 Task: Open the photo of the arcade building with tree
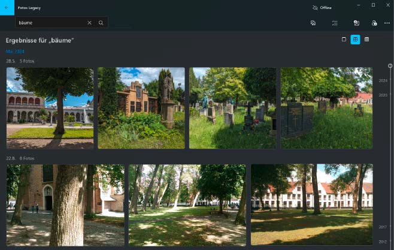[50, 108]
